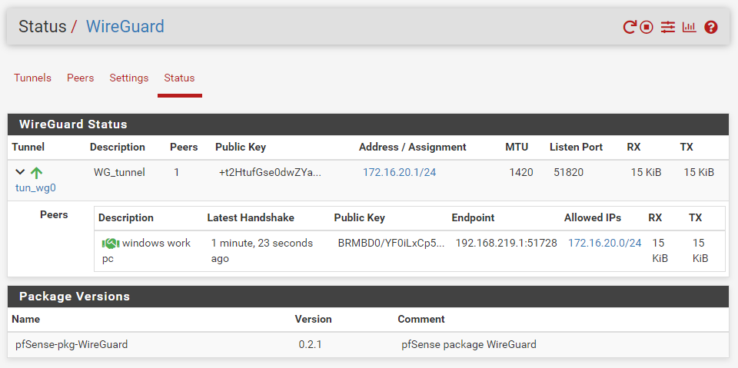The height and width of the screenshot is (368, 738).
Task: Open the help question mark icon
Action: pos(710,28)
